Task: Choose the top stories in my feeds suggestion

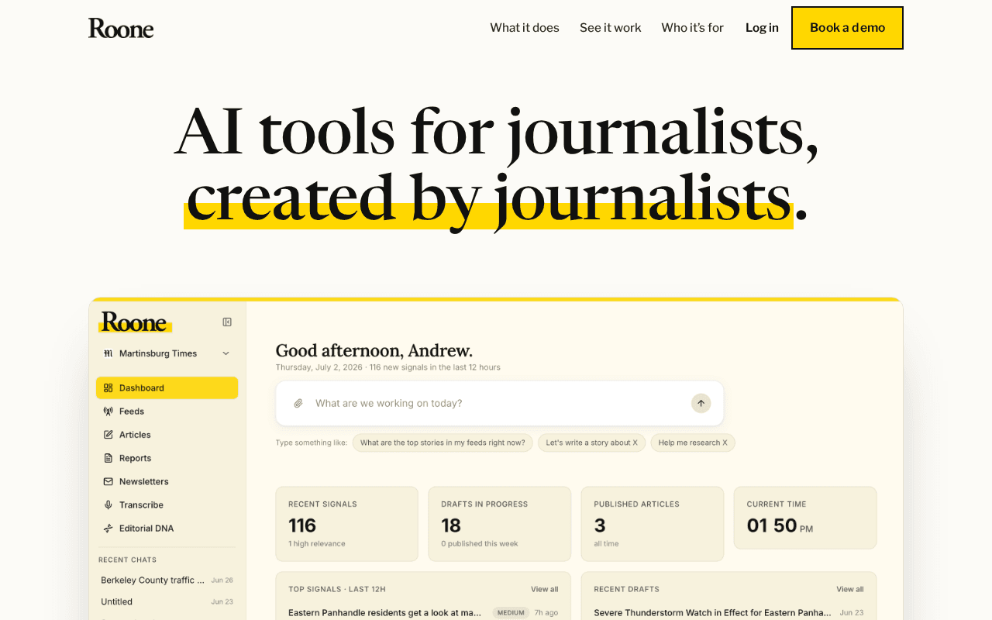Action: pyautogui.click(x=443, y=443)
